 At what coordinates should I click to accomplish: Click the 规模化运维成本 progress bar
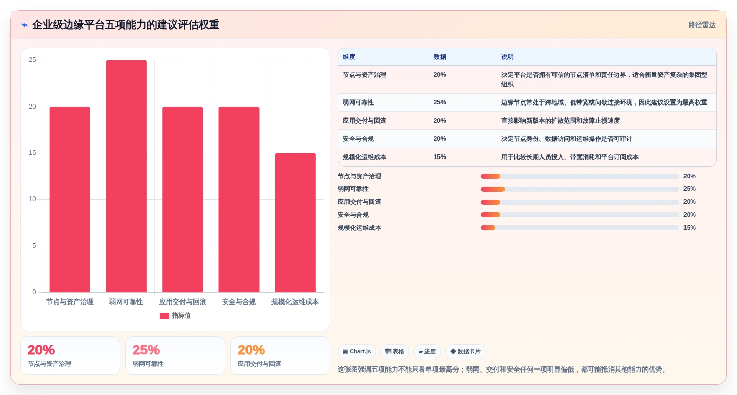pos(580,228)
